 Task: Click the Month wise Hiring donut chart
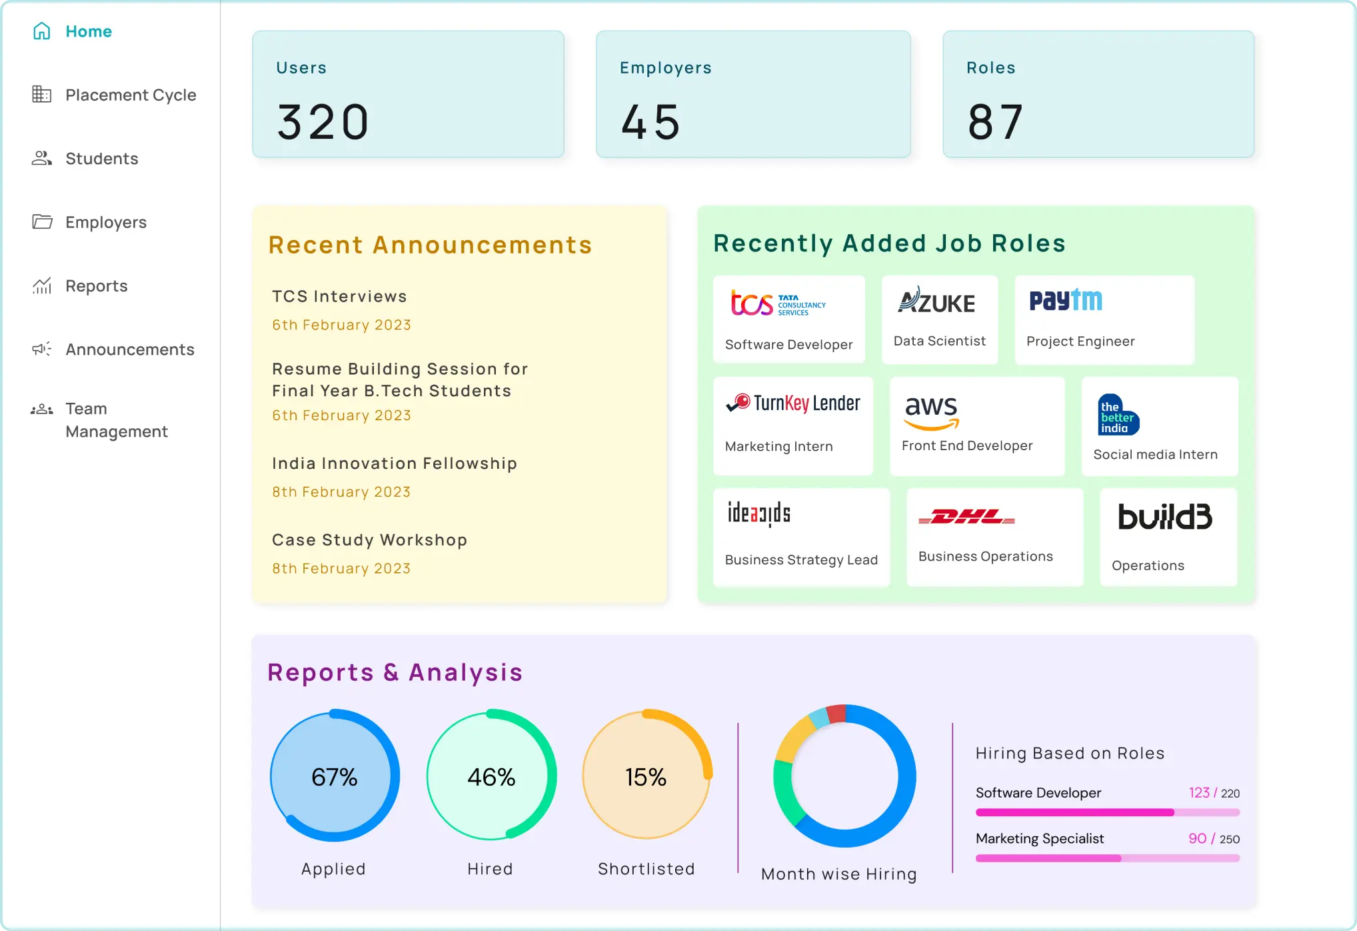pyautogui.click(x=844, y=776)
